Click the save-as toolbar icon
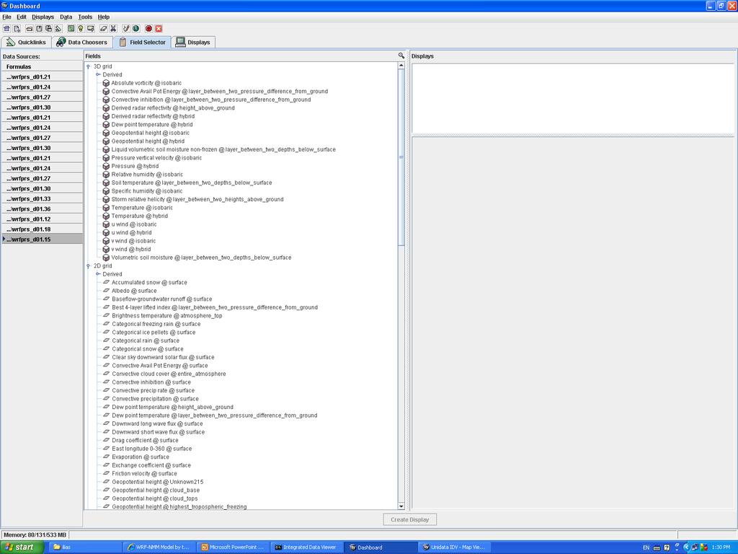The image size is (738, 554). click(x=48, y=29)
